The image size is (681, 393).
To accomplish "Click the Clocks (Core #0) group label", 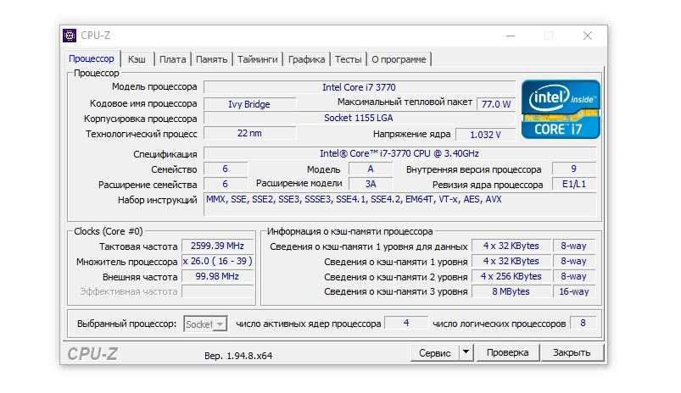I will 109,231.
